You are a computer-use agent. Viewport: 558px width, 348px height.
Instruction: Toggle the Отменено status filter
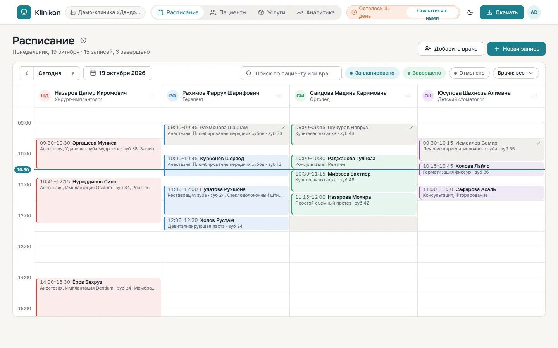(x=469, y=73)
